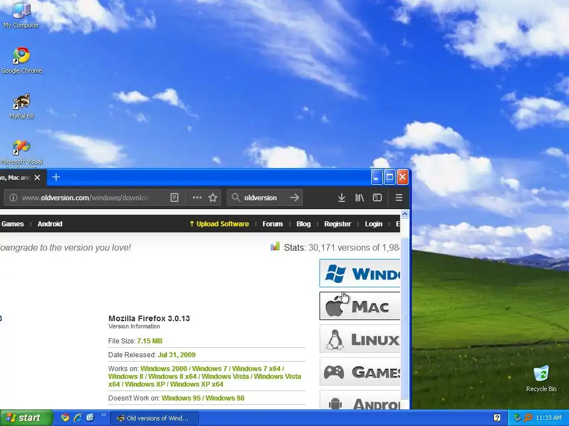The width and height of the screenshot is (569, 426).
Task: Launch Internet Explorer from Quick Launch
Action: point(78,418)
